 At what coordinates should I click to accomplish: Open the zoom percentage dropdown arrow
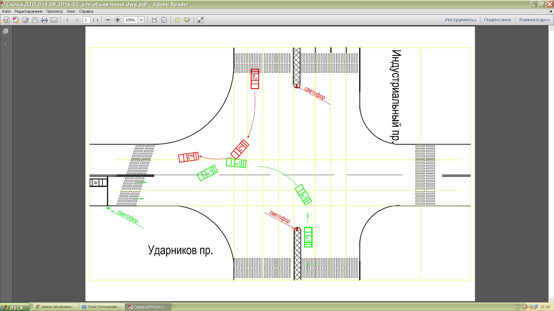pos(141,20)
